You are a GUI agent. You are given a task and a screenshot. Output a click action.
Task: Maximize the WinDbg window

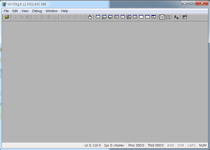192,3
